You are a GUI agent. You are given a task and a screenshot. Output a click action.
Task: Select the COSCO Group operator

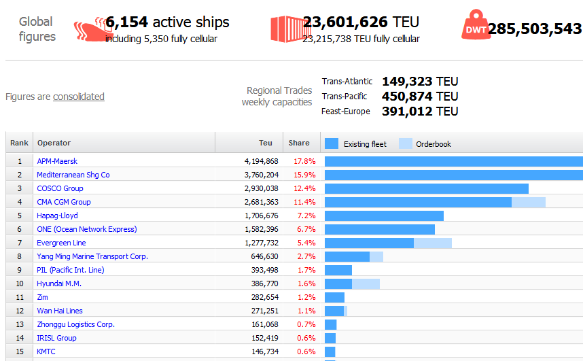(60, 188)
